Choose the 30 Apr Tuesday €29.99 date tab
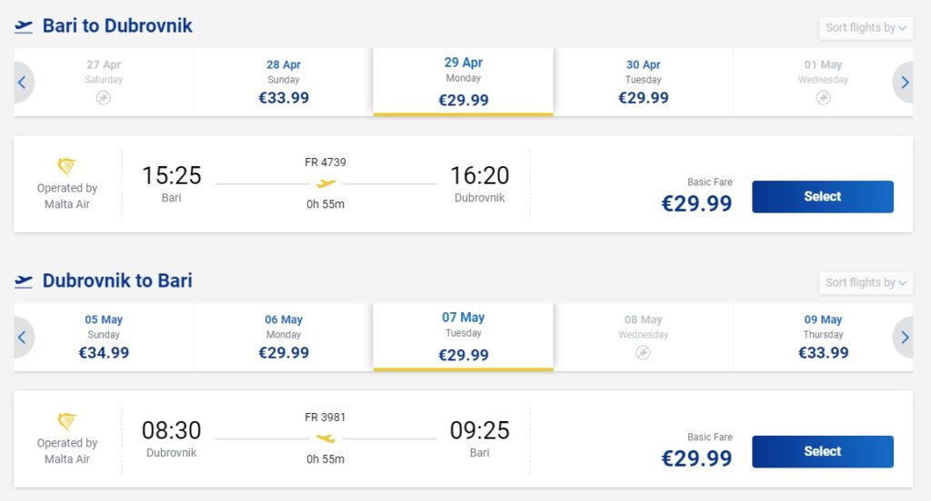 tap(644, 83)
